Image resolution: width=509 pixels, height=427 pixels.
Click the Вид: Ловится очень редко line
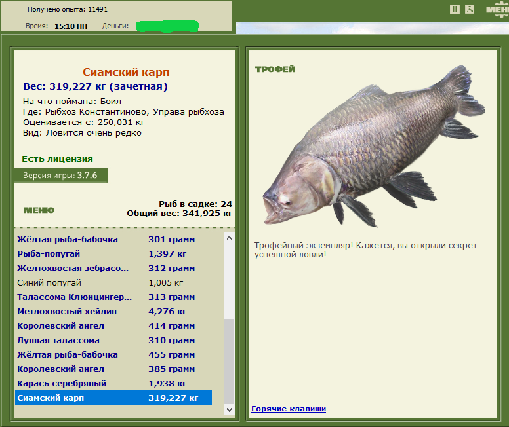tap(82, 133)
